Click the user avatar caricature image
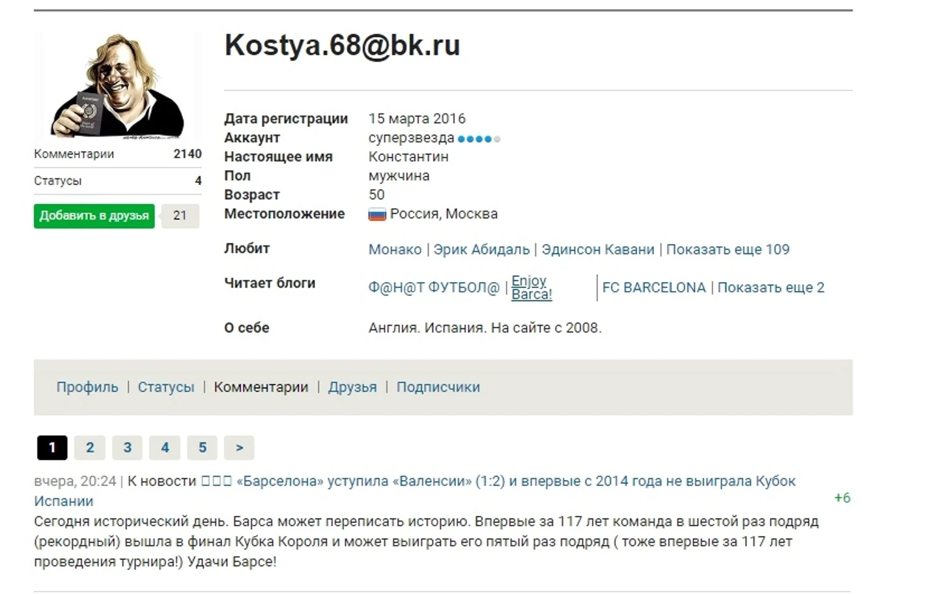This screenshot has width=951, height=594. pos(117,85)
